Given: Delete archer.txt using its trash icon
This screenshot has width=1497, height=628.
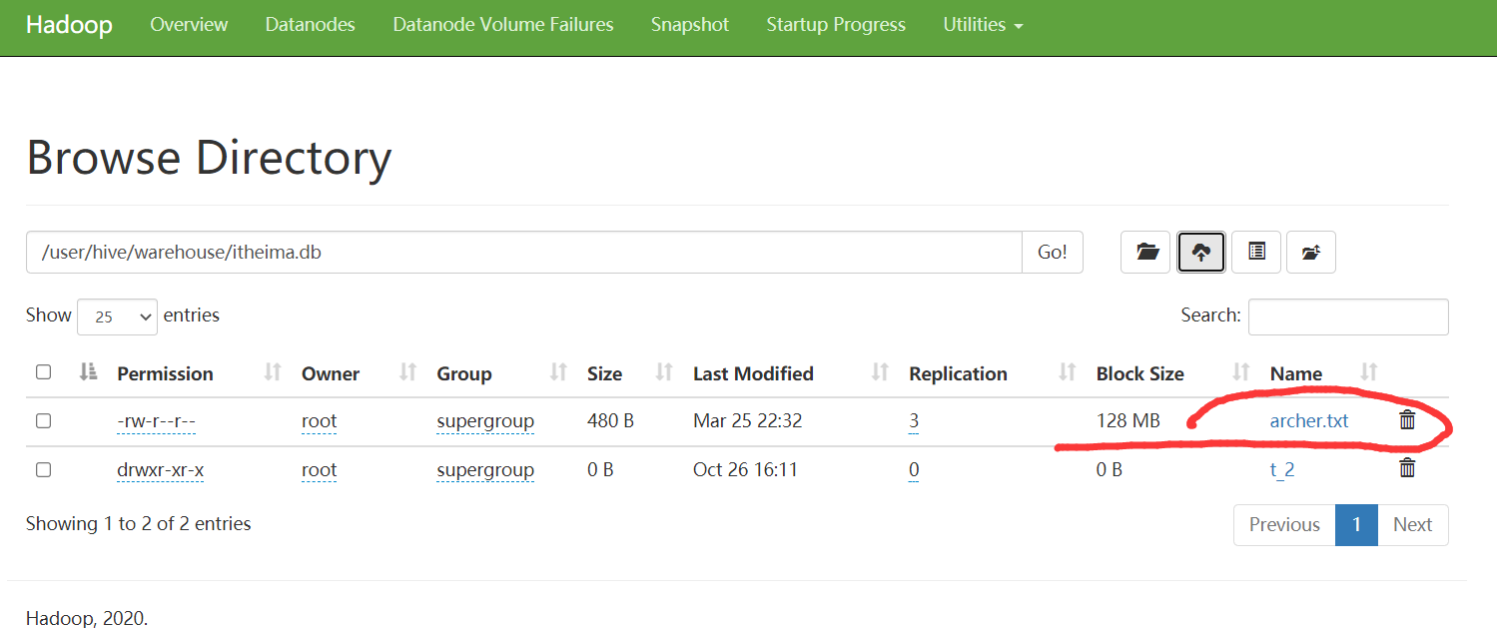Looking at the screenshot, I should pos(1407,420).
